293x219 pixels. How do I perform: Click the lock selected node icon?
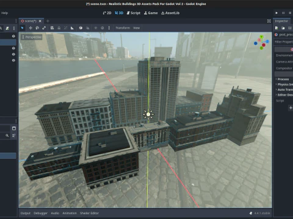click(59, 28)
